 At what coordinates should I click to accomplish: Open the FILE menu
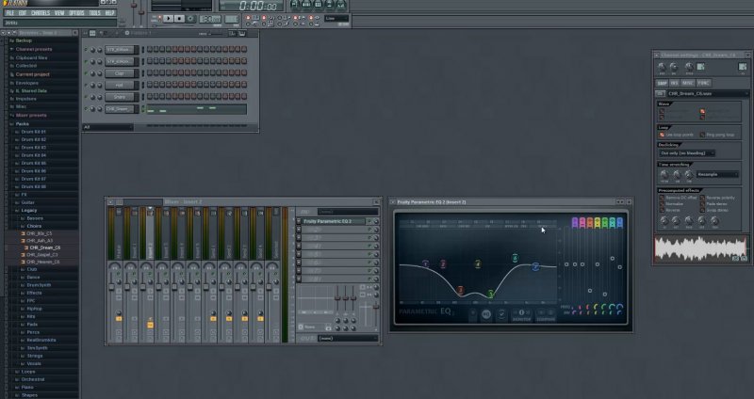pyautogui.click(x=10, y=14)
